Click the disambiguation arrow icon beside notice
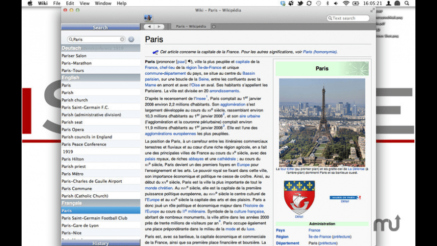 tap(155, 52)
